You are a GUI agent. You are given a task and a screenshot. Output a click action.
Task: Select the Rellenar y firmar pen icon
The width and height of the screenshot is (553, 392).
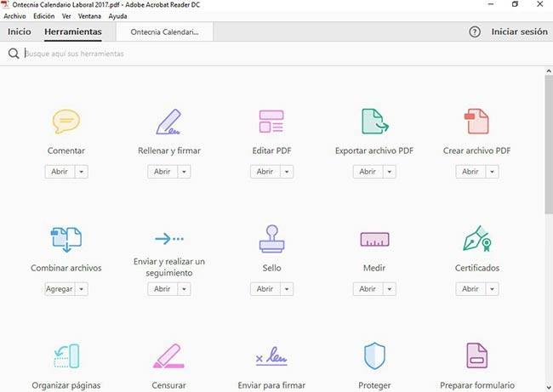coord(169,122)
